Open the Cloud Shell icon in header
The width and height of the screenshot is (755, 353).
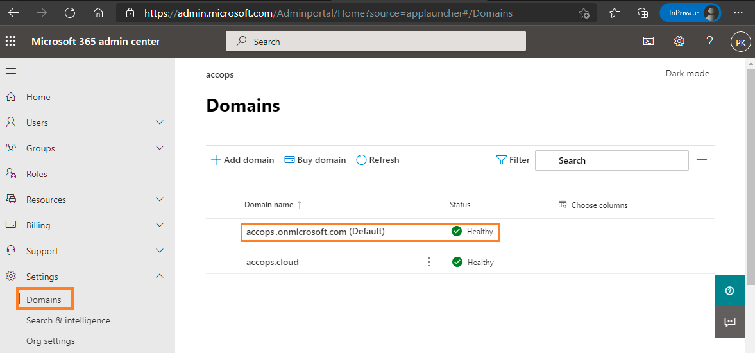(x=649, y=42)
